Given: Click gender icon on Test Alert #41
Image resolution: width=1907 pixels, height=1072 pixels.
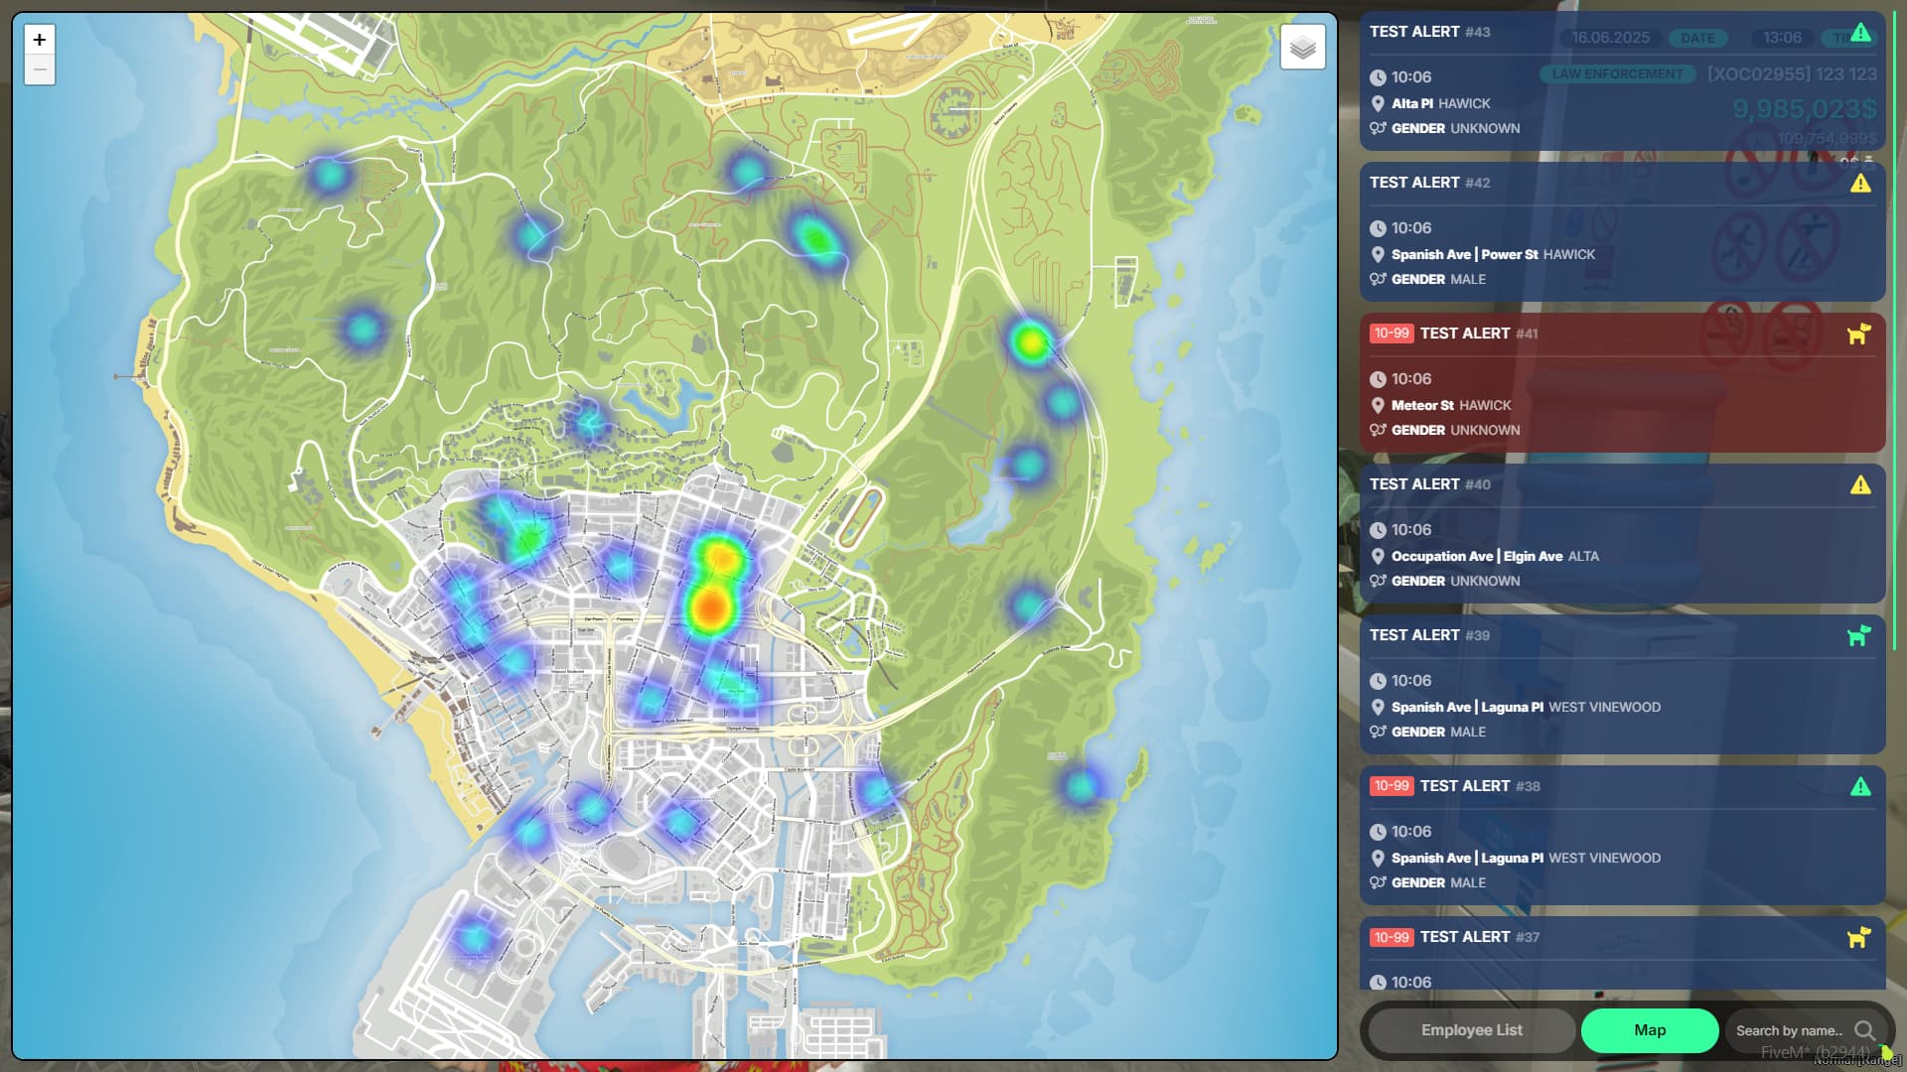Looking at the screenshot, I should 1378,430.
